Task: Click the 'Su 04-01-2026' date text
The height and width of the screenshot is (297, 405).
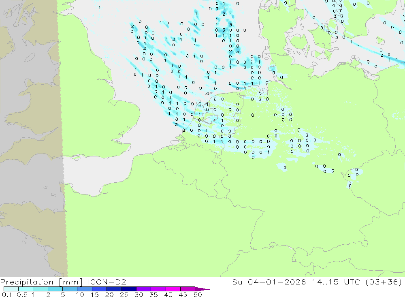Action: click(x=269, y=282)
